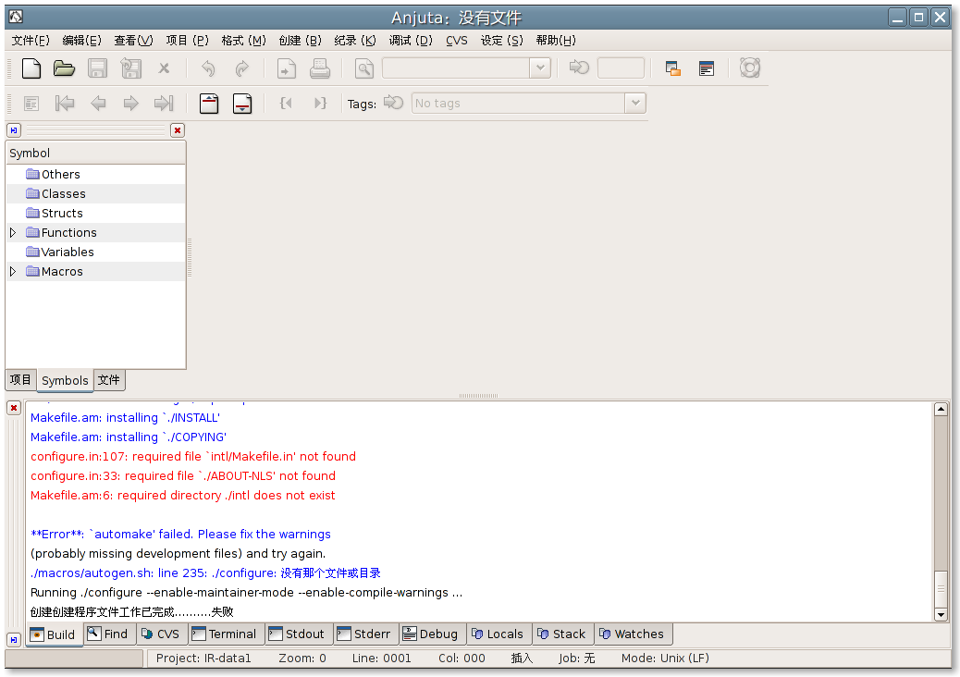Open Help with the lifebuoy icon

pyautogui.click(x=750, y=68)
